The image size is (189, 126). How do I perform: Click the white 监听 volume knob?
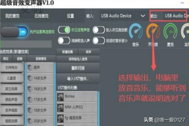point(185,31)
